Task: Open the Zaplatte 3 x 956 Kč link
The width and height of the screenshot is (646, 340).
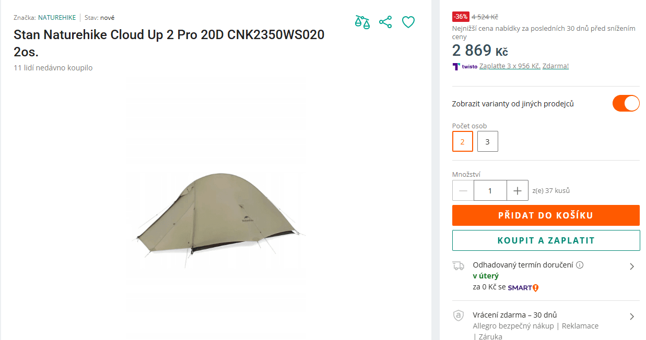Action: (510, 66)
